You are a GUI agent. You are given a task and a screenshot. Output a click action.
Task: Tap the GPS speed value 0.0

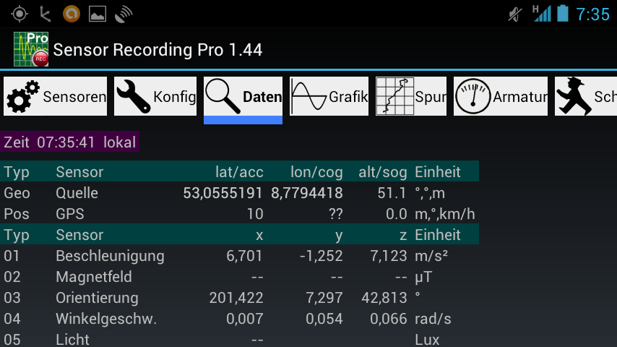396,214
